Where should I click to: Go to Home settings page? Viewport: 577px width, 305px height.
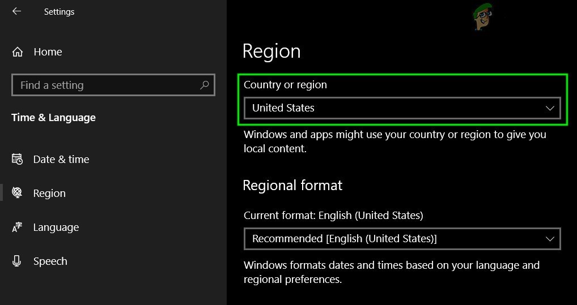pos(48,52)
